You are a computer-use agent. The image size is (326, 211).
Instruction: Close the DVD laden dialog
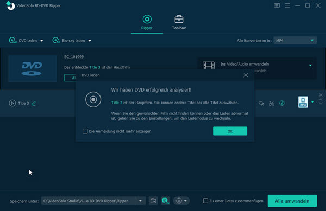(x=246, y=75)
